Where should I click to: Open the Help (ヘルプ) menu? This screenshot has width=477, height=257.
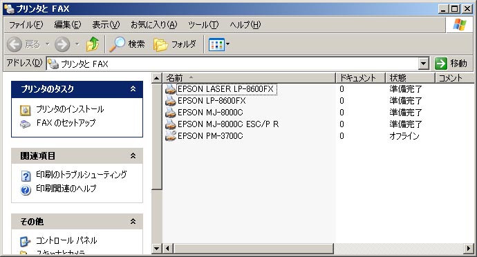(245, 25)
